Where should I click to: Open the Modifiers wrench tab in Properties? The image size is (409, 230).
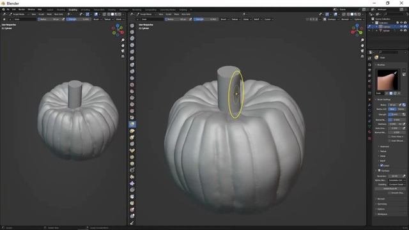point(369,105)
